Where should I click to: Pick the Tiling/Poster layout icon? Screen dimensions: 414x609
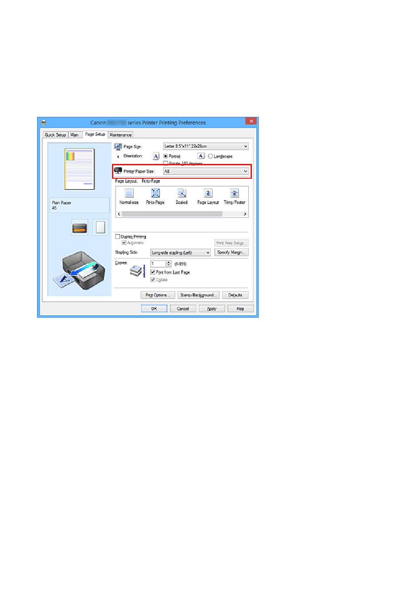pos(234,193)
